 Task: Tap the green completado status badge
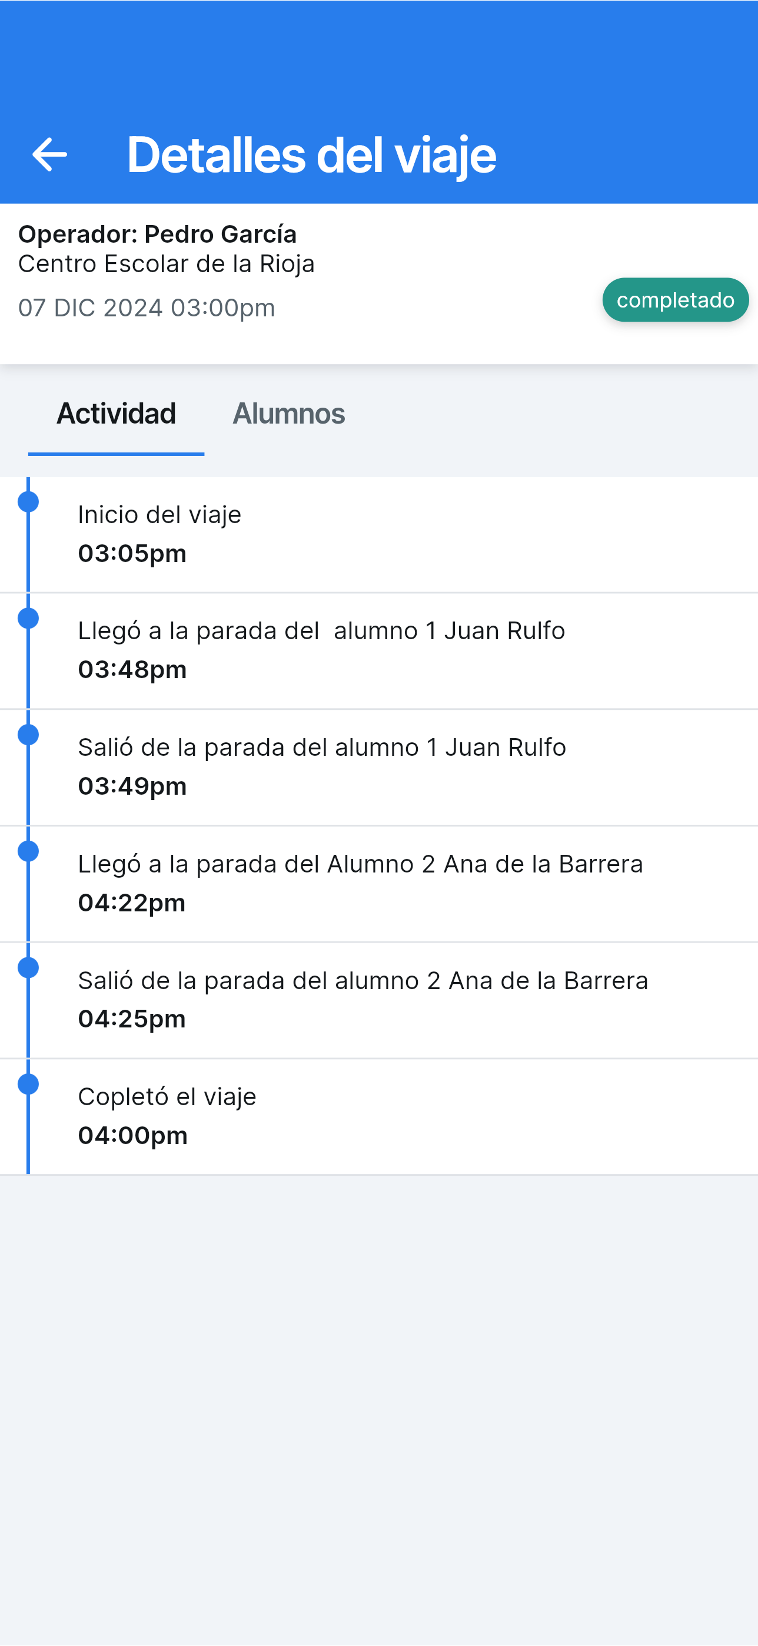click(675, 300)
